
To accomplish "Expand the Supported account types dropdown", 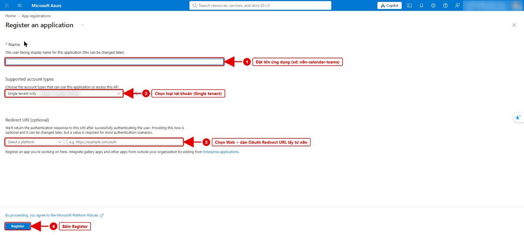I will tap(64, 94).
